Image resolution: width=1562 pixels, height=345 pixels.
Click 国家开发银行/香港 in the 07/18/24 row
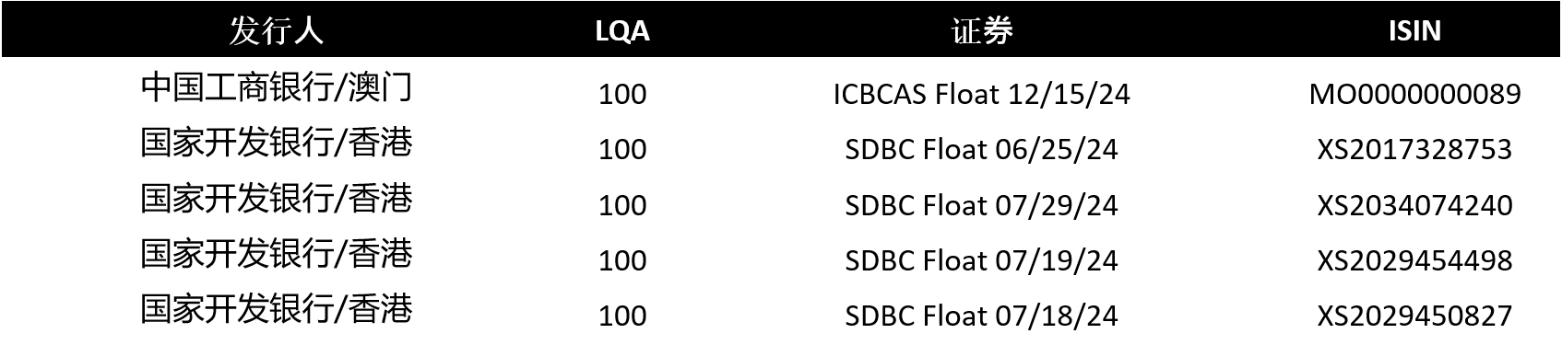pos(276,308)
